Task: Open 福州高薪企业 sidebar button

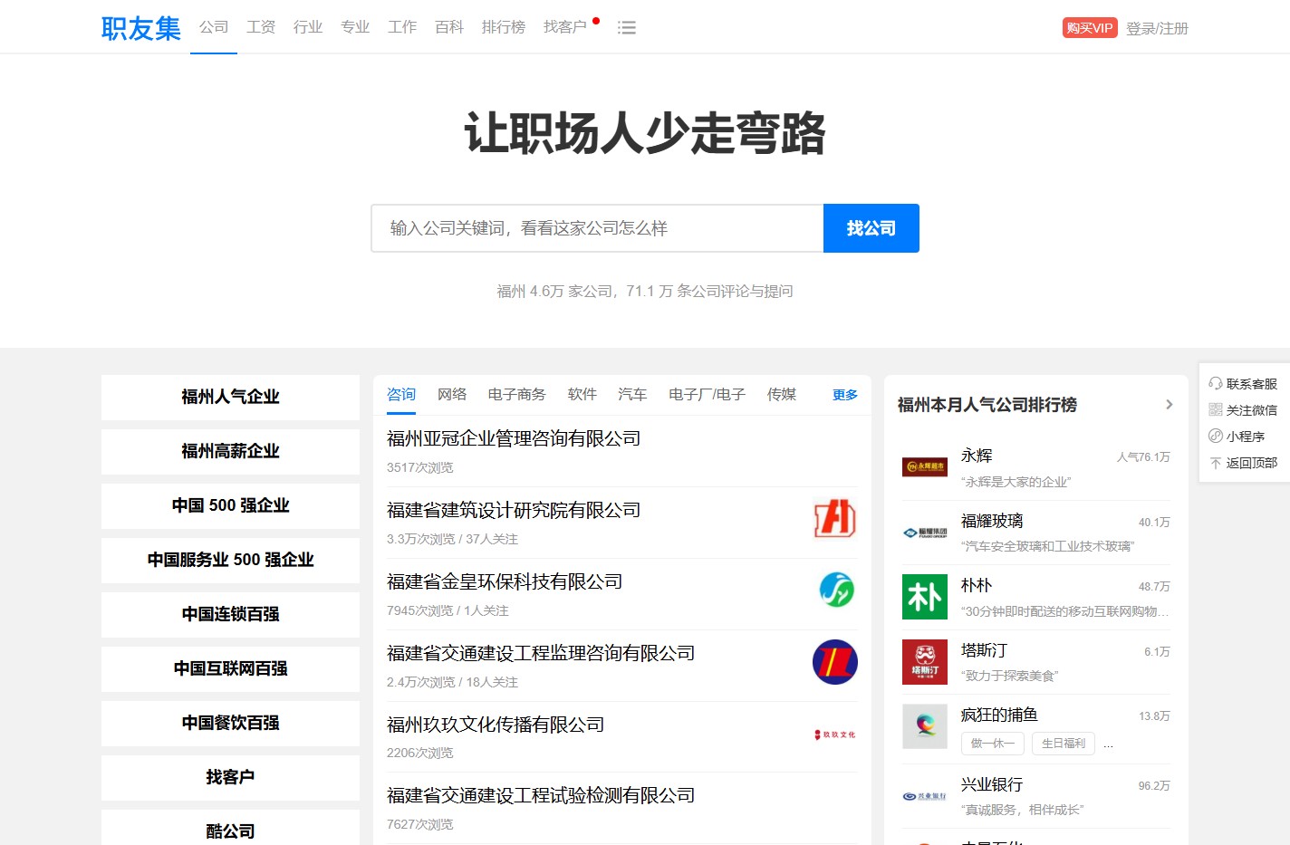Action: [230, 451]
